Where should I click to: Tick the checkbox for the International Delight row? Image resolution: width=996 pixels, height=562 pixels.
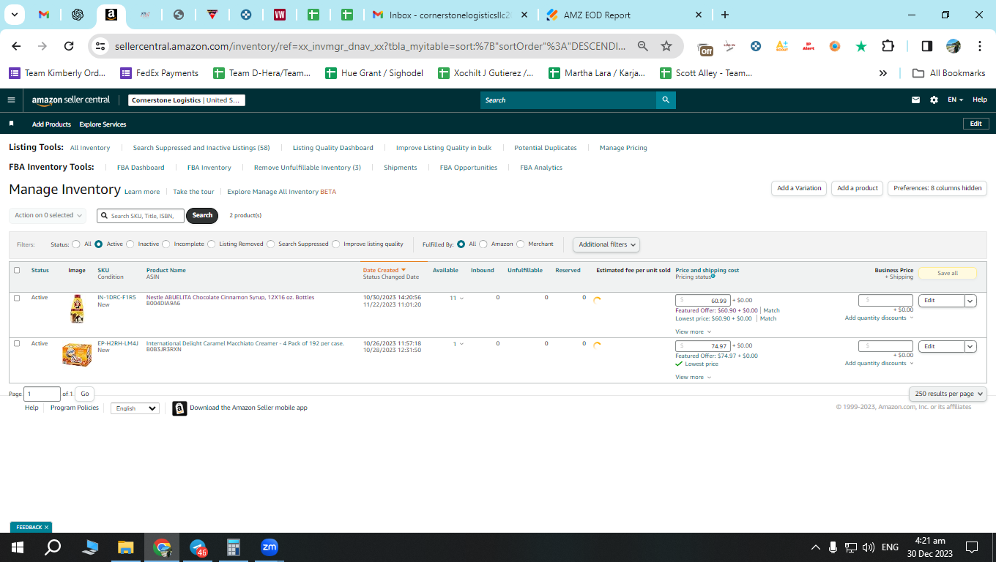click(17, 343)
